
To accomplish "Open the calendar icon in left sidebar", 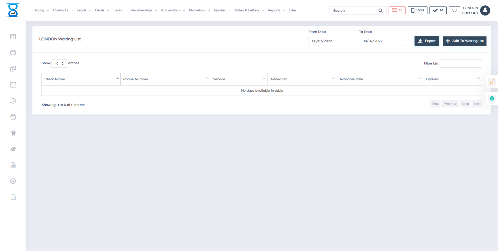I will pyautogui.click(x=13, y=37).
